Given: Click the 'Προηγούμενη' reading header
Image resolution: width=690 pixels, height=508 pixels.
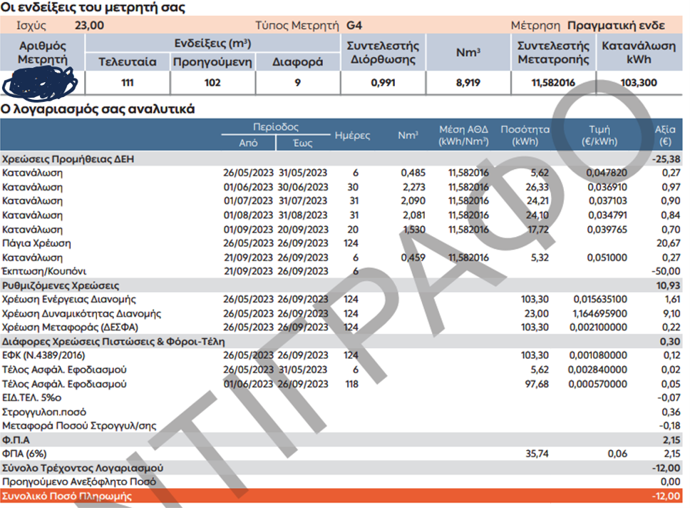Looking at the screenshot, I should (212, 61).
